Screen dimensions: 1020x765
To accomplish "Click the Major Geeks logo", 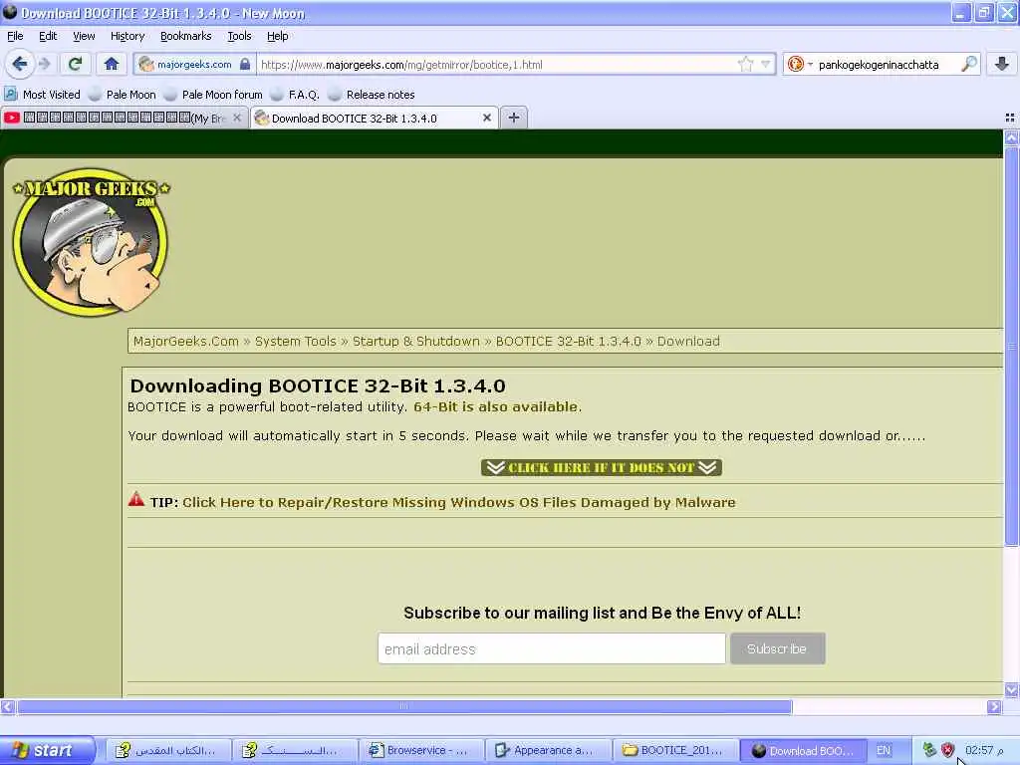I will (91, 242).
